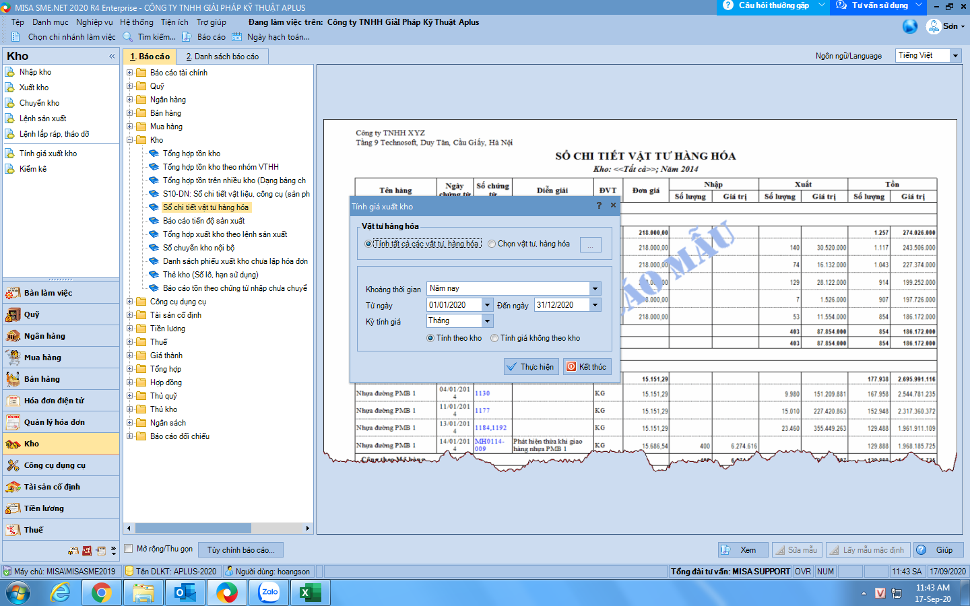Select Tổng hợp tồn kho report
The width and height of the screenshot is (970, 606).
[x=191, y=154]
